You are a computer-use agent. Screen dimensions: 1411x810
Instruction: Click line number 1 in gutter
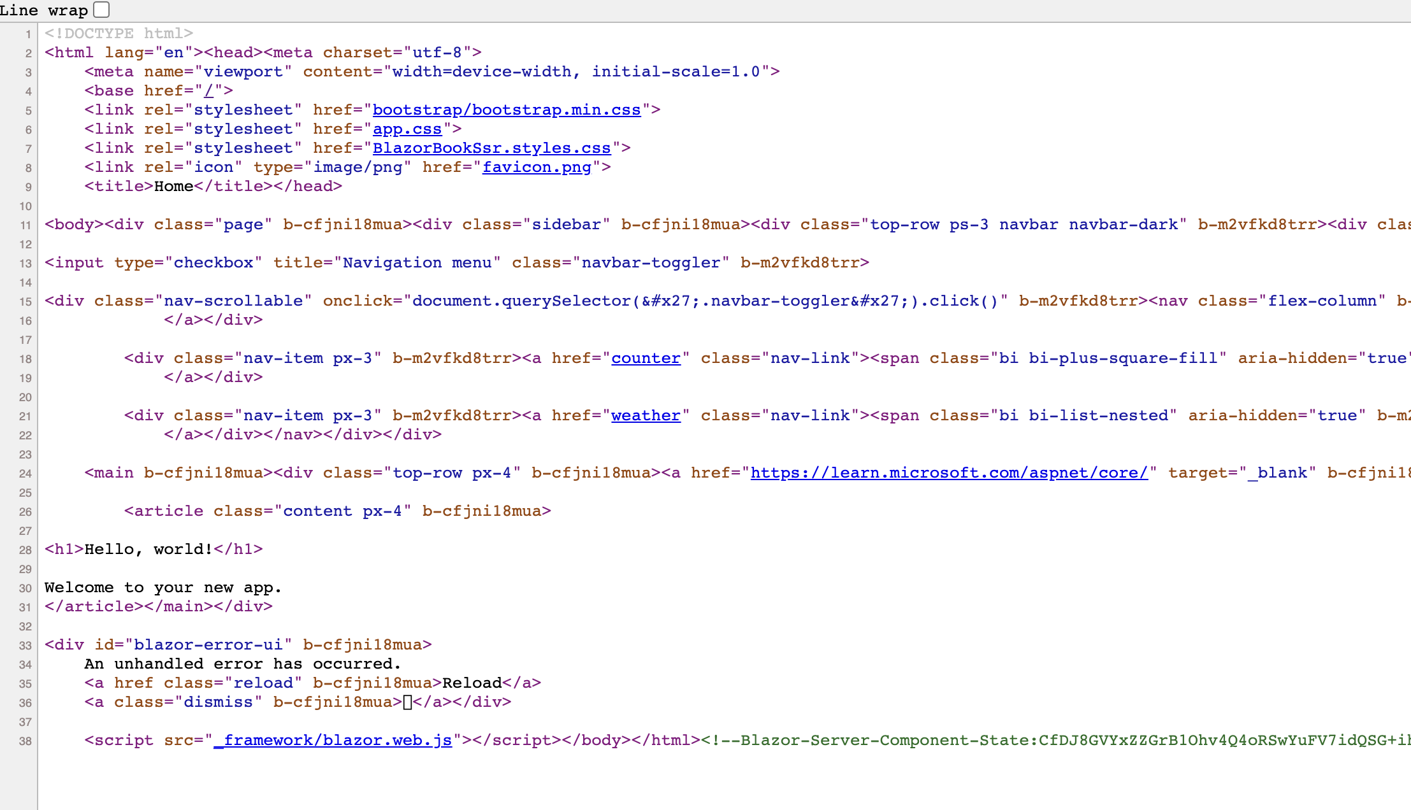point(28,34)
